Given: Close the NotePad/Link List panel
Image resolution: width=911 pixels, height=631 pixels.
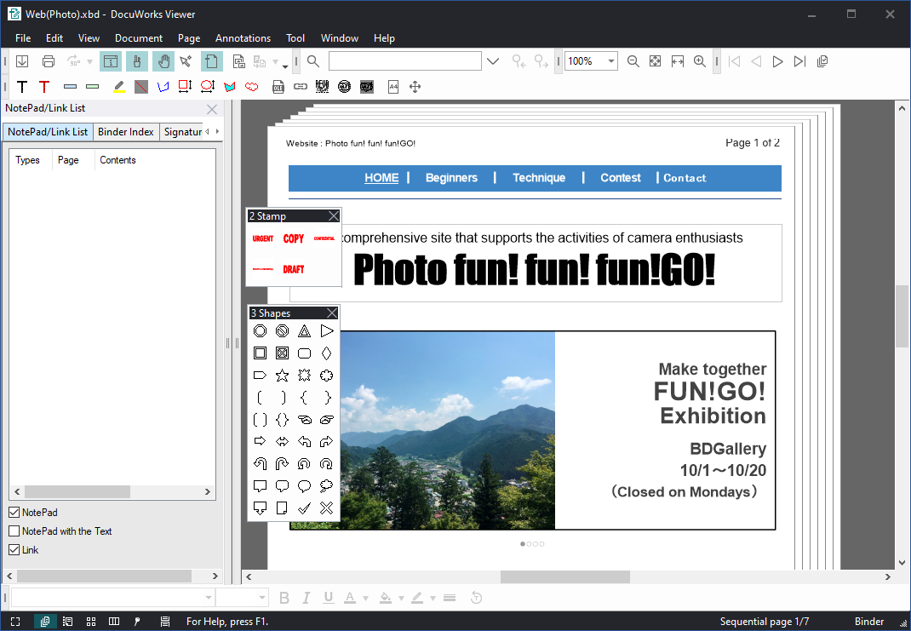Looking at the screenshot, I should (x=212, y=109).
